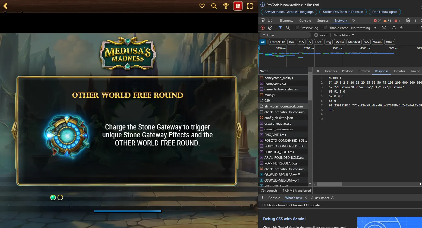Go back with the game's left arrow
Image resolution: width=422 pixels, height=228 pixels.
coord(5,6)
